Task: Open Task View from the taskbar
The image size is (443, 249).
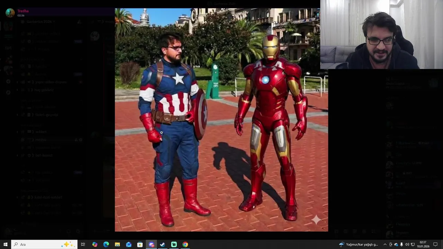Action: (83, 245)
